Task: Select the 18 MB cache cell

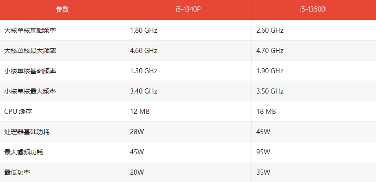Action: (x=266, y=112)
